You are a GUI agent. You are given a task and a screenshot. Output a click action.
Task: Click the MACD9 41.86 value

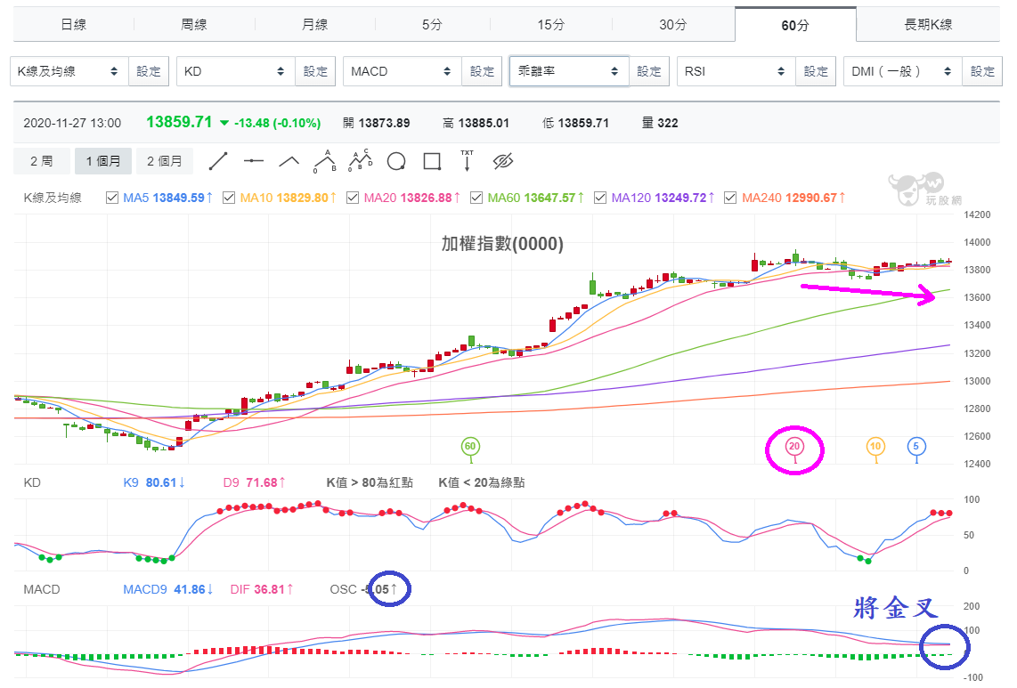[x=168, y=589]
